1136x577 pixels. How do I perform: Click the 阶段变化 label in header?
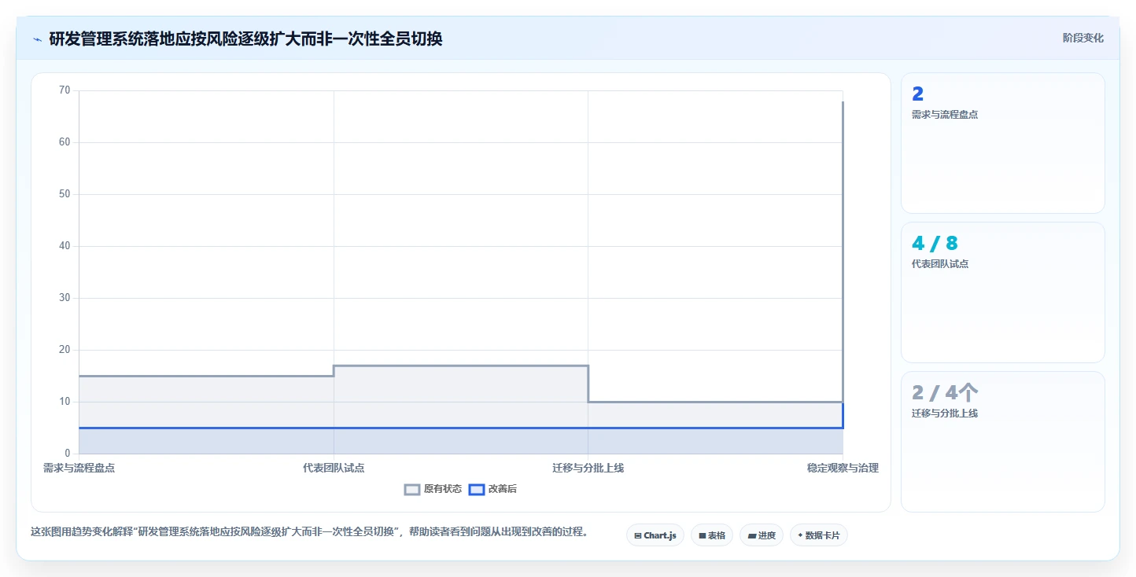(1083, 38)
